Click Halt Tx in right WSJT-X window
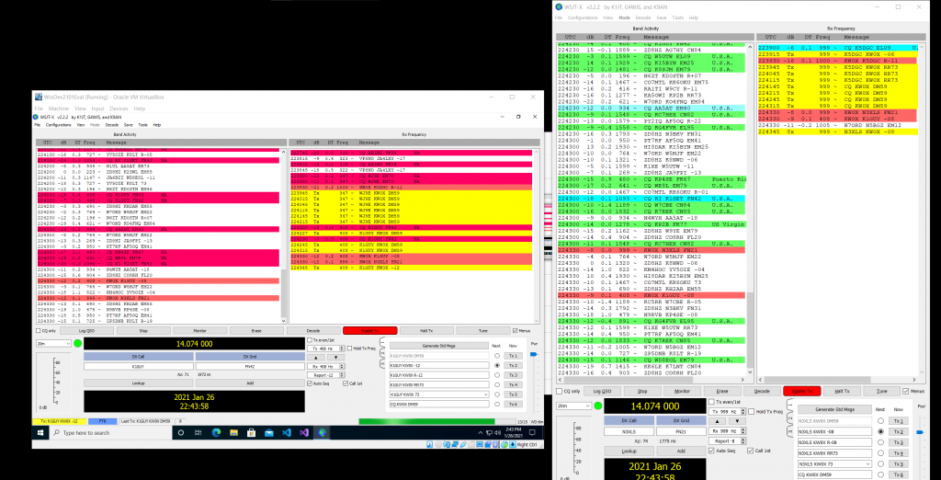 pos(842,391)
